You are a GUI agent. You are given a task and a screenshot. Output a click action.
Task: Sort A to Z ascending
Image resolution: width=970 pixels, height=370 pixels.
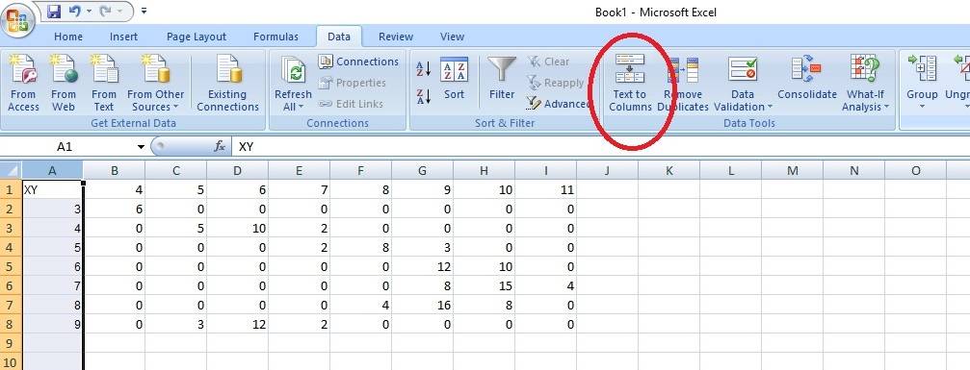point(424,68)
